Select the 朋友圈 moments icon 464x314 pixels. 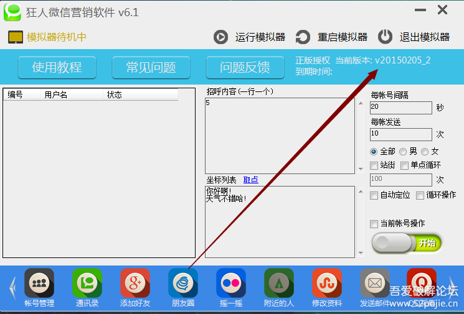pyautogui.click(x=183, y=284)
